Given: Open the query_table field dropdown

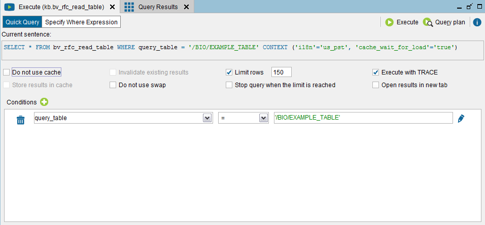Looking at the screenshot, I should pos(207,118).
